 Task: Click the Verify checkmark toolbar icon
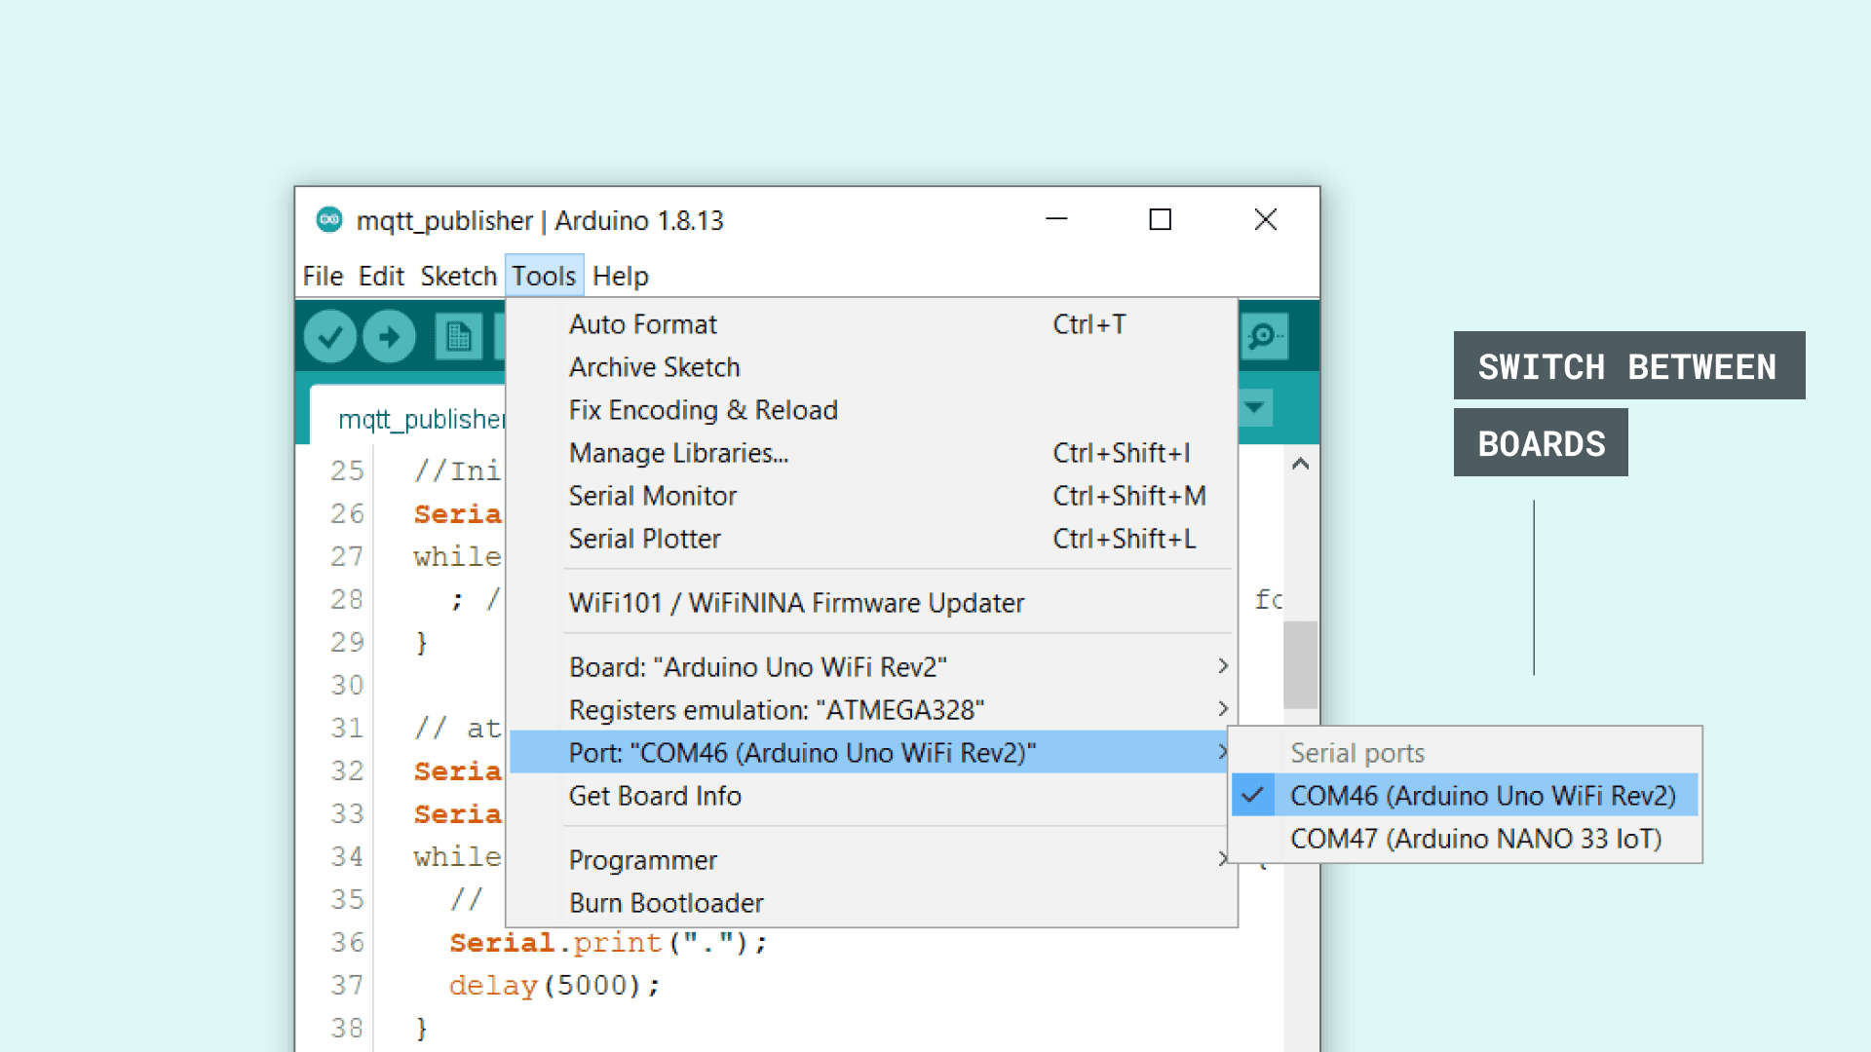pos(329,337)
